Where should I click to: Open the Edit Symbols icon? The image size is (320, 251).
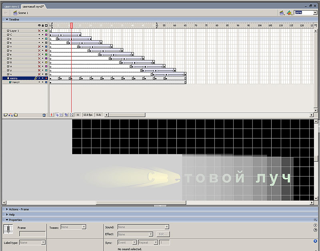pos(289,13)
